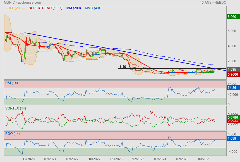Click the 10/2022 date on time axis
This screenshot has width=240, height=162.
pyautogui.click(x=94, y=159)
